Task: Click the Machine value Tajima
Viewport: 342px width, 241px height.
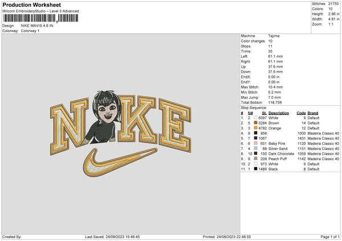Action: pyautogui.click(x=274, y=36)
